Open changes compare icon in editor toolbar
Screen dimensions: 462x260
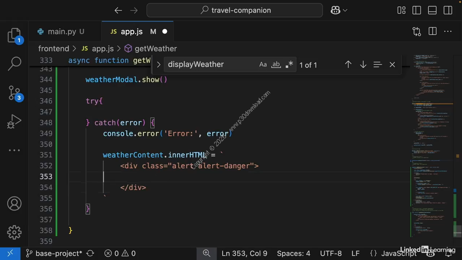[x=417, y=32]
